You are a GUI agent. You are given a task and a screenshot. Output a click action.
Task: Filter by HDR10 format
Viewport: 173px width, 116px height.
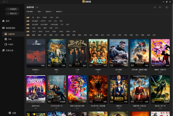pyautogui.click(x=43, y=21)
